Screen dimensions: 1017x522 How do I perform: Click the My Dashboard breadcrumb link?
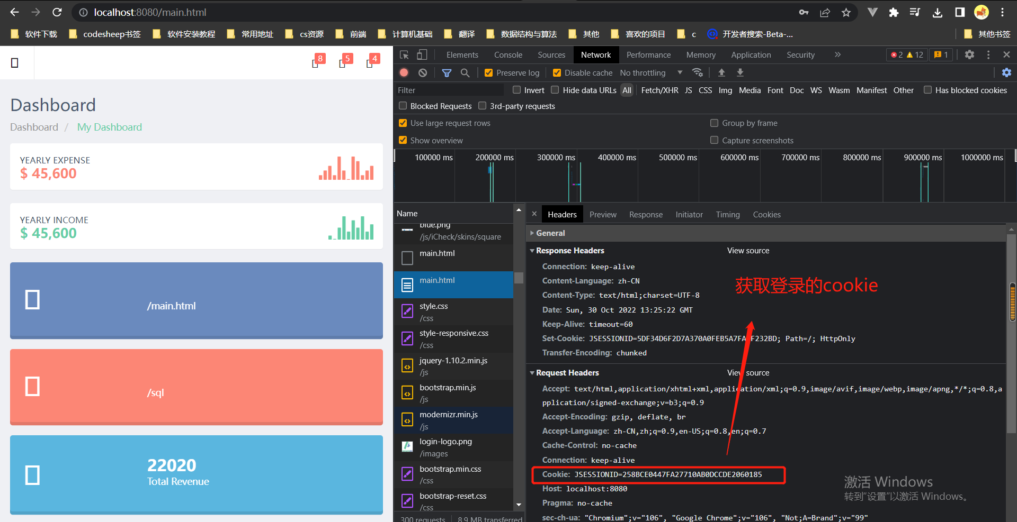click(110, 127)
